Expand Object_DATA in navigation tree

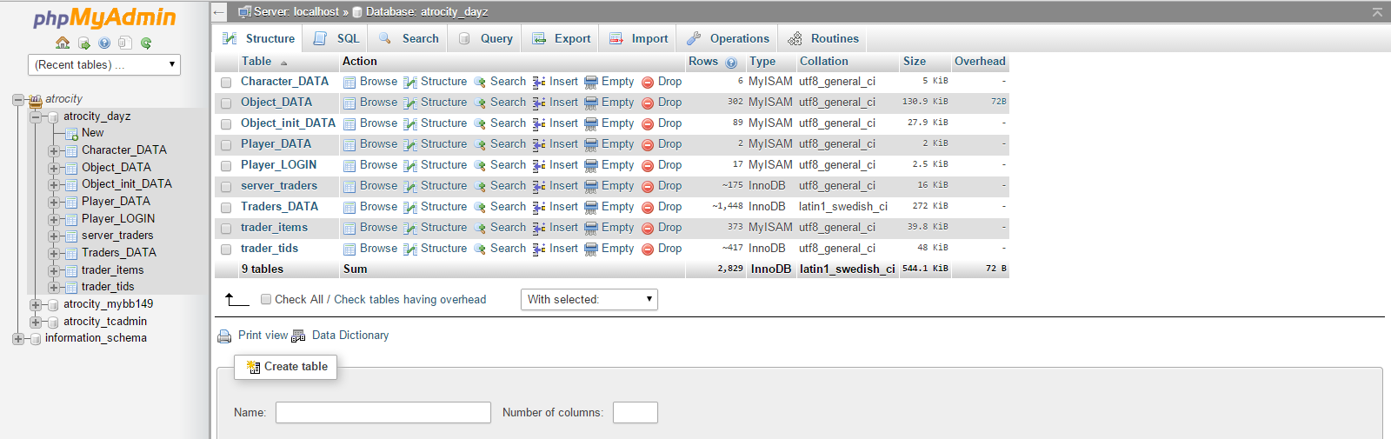[x=54, y=168]
